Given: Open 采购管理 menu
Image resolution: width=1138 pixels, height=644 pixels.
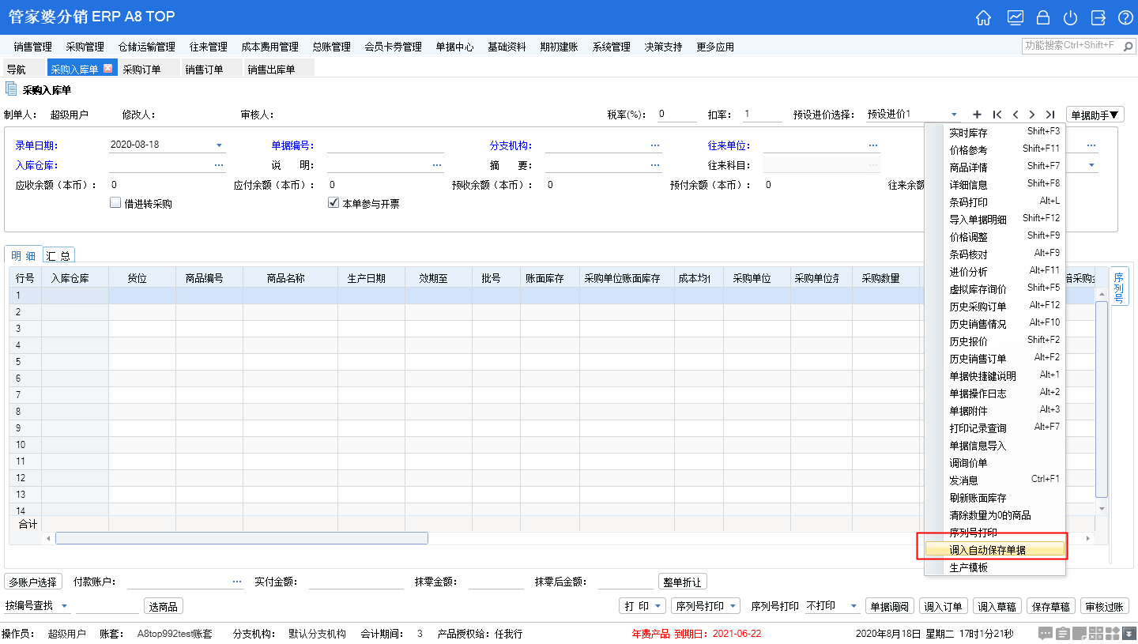Looking at the screenshot, I should click(x=85, y=47).
